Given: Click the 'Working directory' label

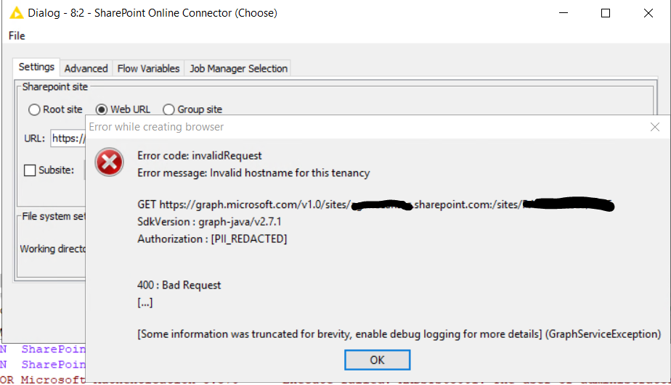Looking at the screenshot, I should 52,249.
